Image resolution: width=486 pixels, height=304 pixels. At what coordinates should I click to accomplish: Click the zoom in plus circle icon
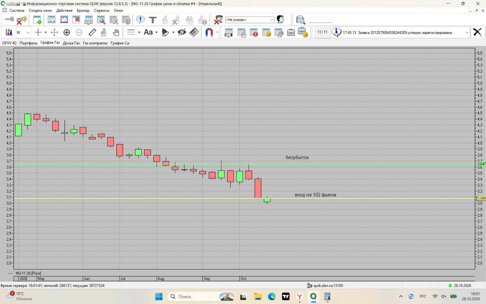pyautogui.click(x=67, y=32)
